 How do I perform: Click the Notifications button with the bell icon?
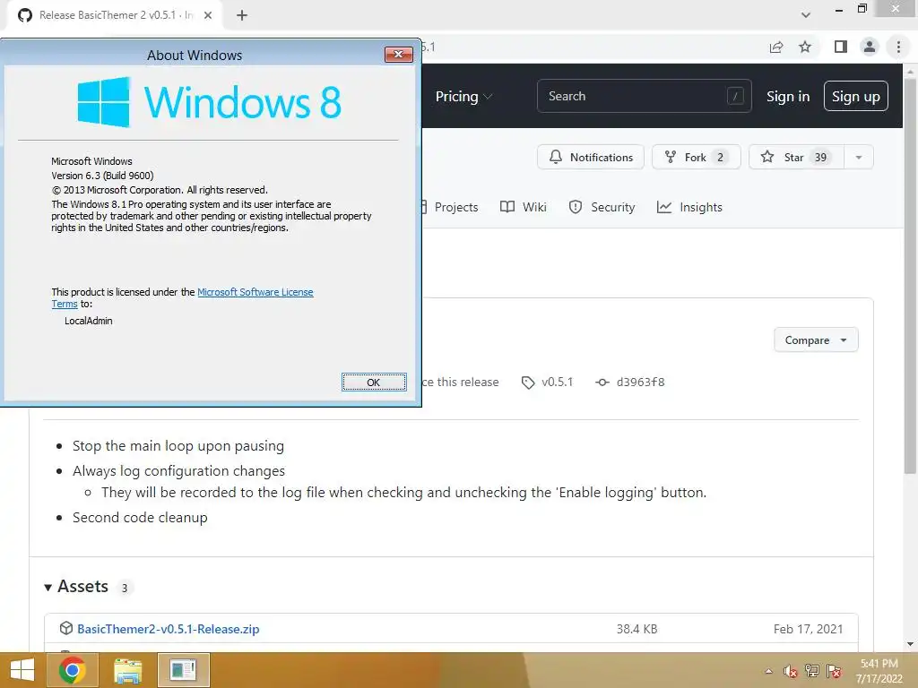click(590, 157)
